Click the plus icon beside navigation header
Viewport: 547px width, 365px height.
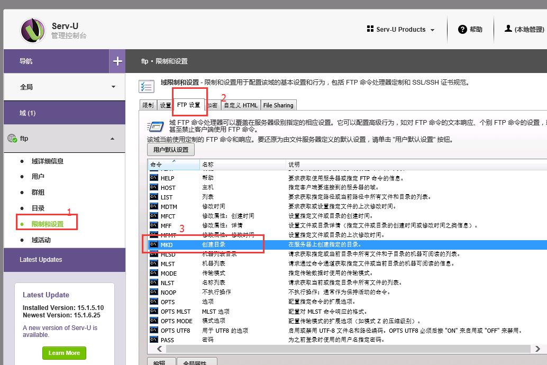117,61
